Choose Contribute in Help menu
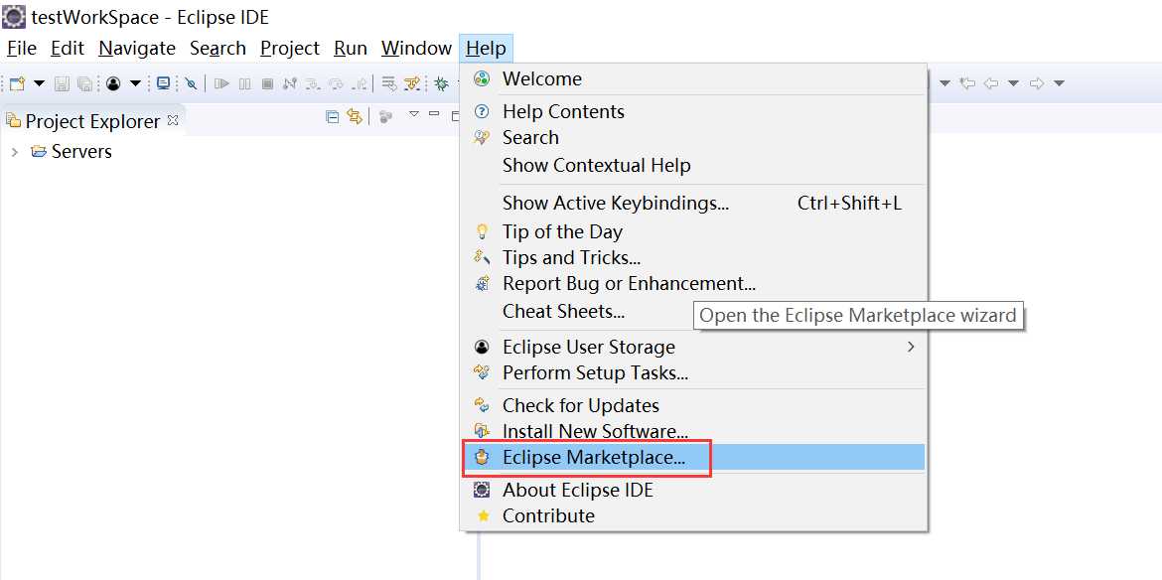This screenshot has width=1162, height=580. [x=693, y=515]
